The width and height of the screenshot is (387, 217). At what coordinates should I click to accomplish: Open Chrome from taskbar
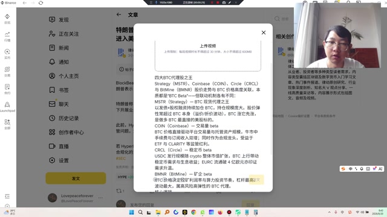click(x=193, y=212)
